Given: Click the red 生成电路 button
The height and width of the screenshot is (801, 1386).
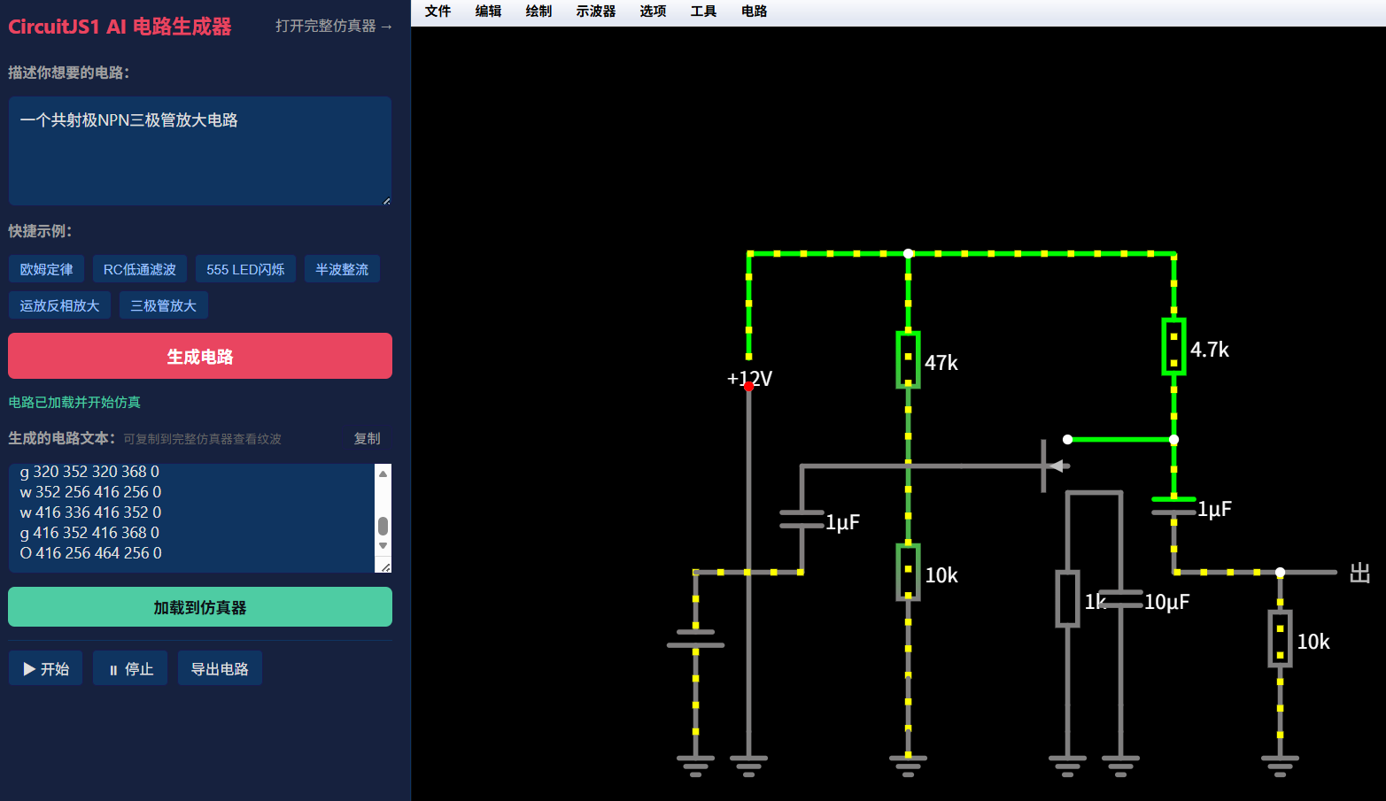Looking at the screenshot, I should 200,356.
